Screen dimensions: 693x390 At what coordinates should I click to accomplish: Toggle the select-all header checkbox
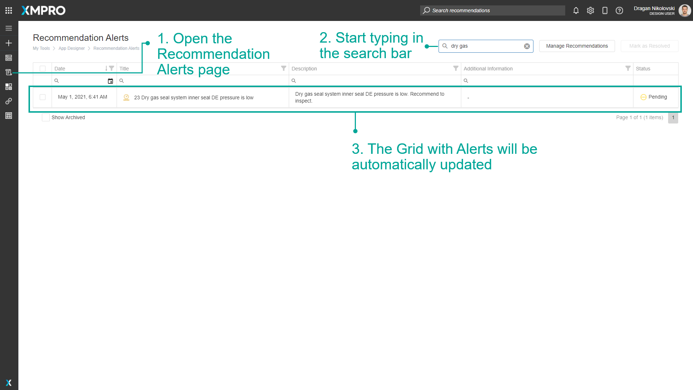tap(43, 69)
